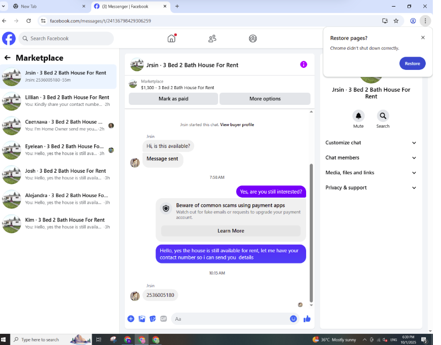Click the chat scrollbar thumb
This screenshot has height=345, width=441.
311,233
